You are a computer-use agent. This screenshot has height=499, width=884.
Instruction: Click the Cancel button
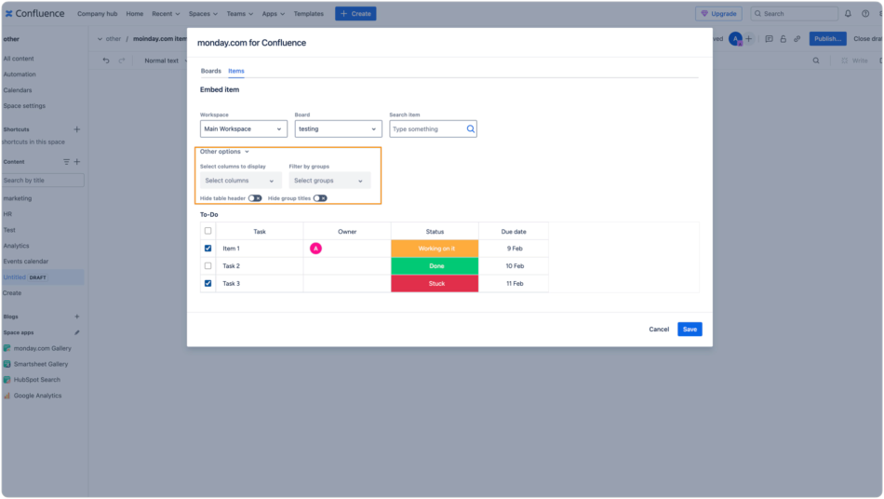tap(659, 330)
